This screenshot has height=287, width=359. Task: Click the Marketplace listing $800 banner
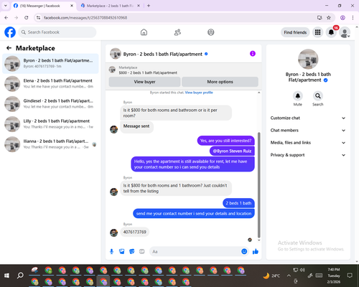pyautogui.click(x=184, y=70)
